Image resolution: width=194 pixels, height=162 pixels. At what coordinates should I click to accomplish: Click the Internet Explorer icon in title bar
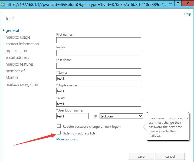point(3,4)
